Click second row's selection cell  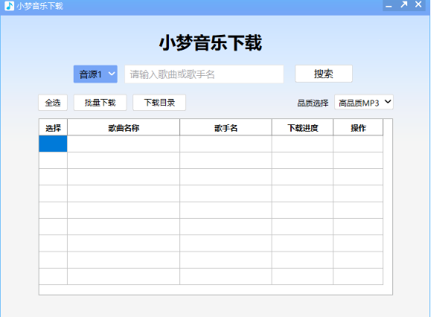coord(53,161)
